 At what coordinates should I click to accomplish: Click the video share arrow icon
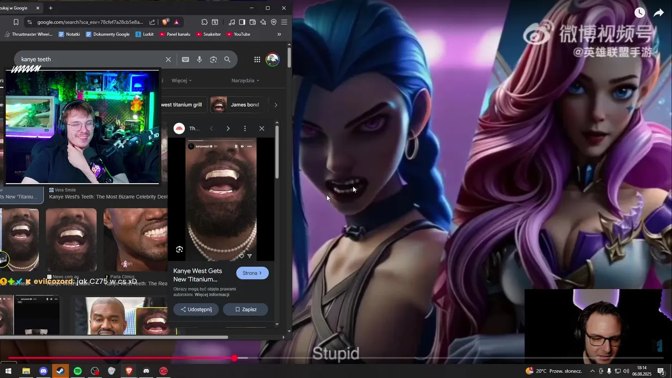pos(658,13)
